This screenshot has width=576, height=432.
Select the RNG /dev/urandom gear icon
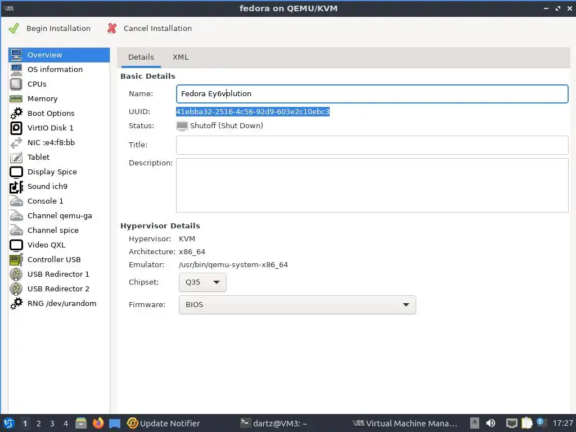(x=16, y=304)
